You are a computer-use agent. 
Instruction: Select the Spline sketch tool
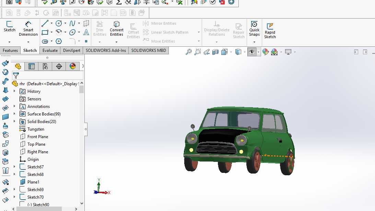pos(72,23)
